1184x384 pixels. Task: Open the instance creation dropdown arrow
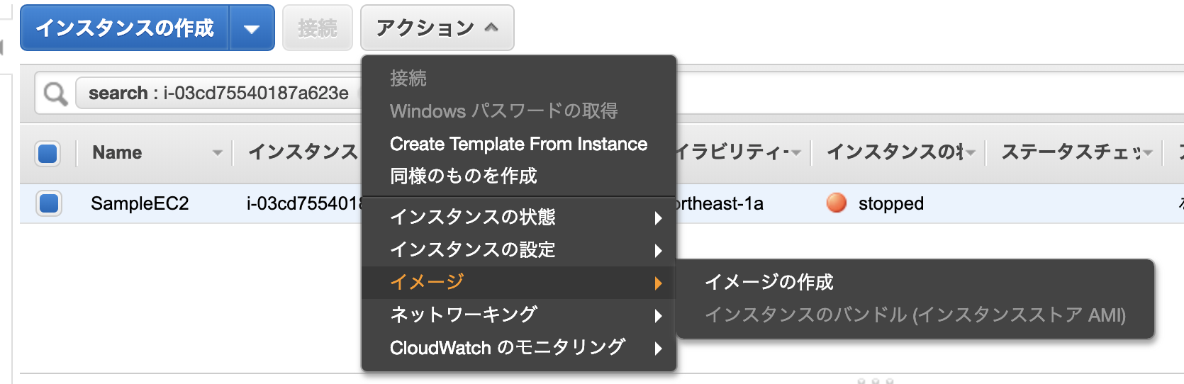pyautogui.click(x=252, y=29)
